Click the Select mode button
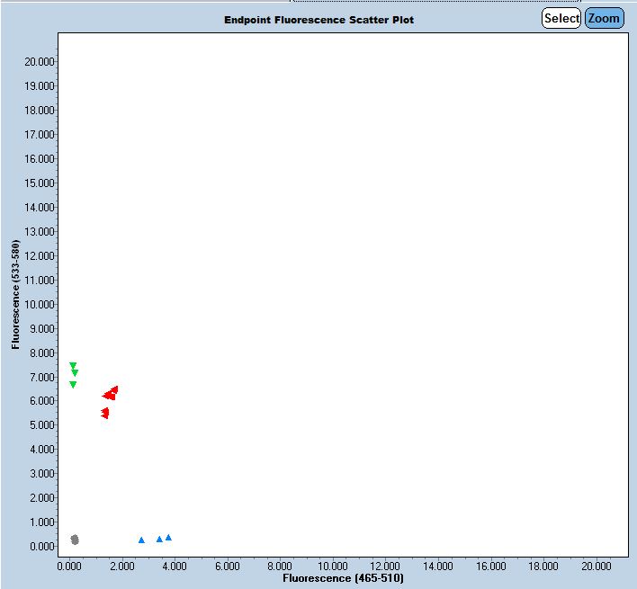 pyautogui.click(x=561, y=18)
